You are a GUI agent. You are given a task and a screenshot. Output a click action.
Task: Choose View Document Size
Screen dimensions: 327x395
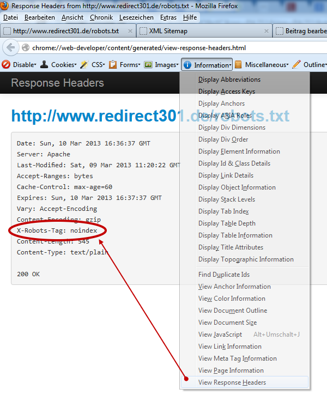(245, 323)
